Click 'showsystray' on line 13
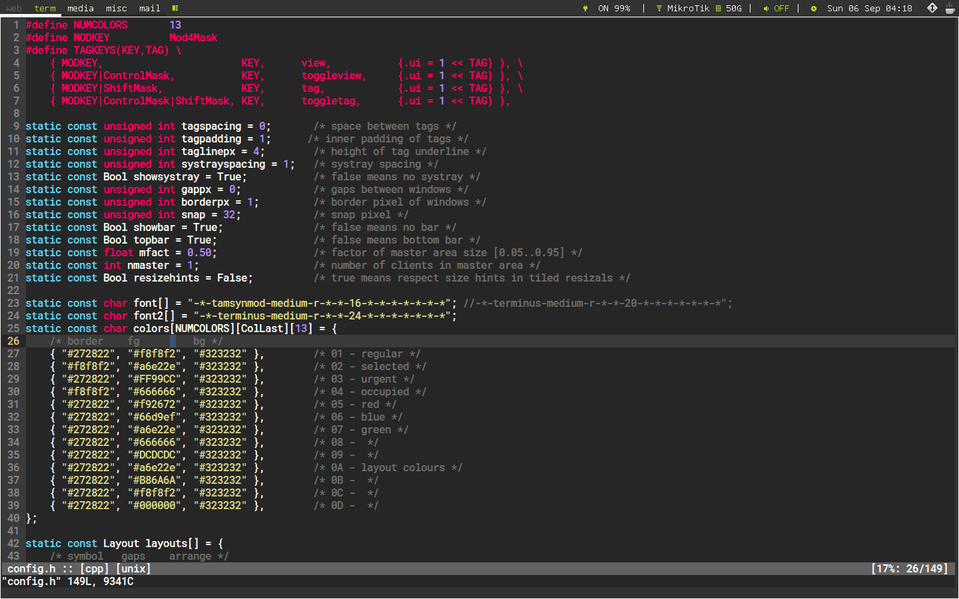 [166, 177]
